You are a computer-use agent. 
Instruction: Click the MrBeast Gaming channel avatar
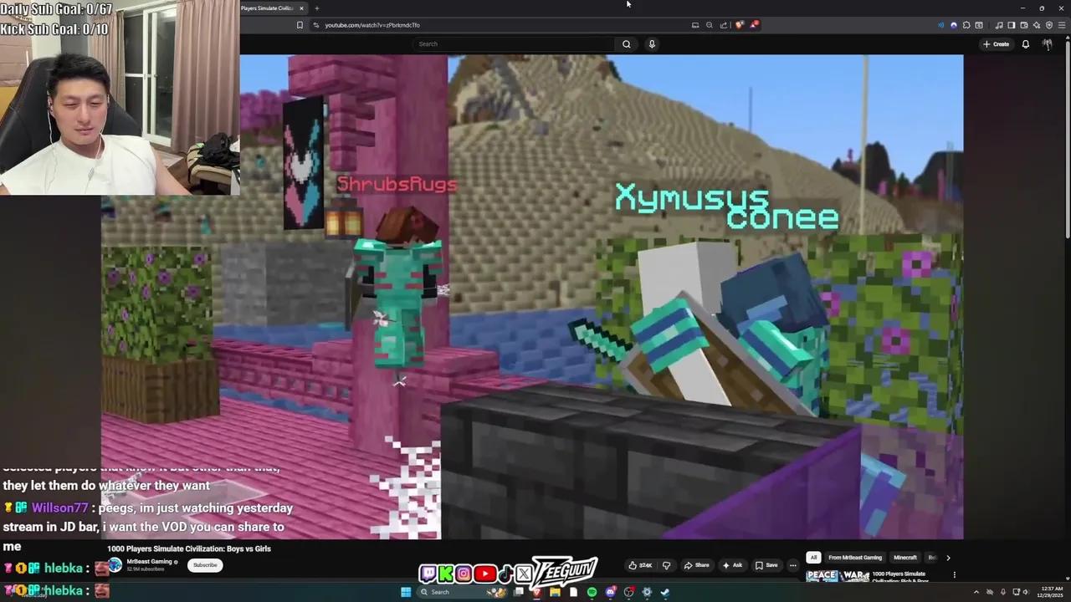coord(115,565)
